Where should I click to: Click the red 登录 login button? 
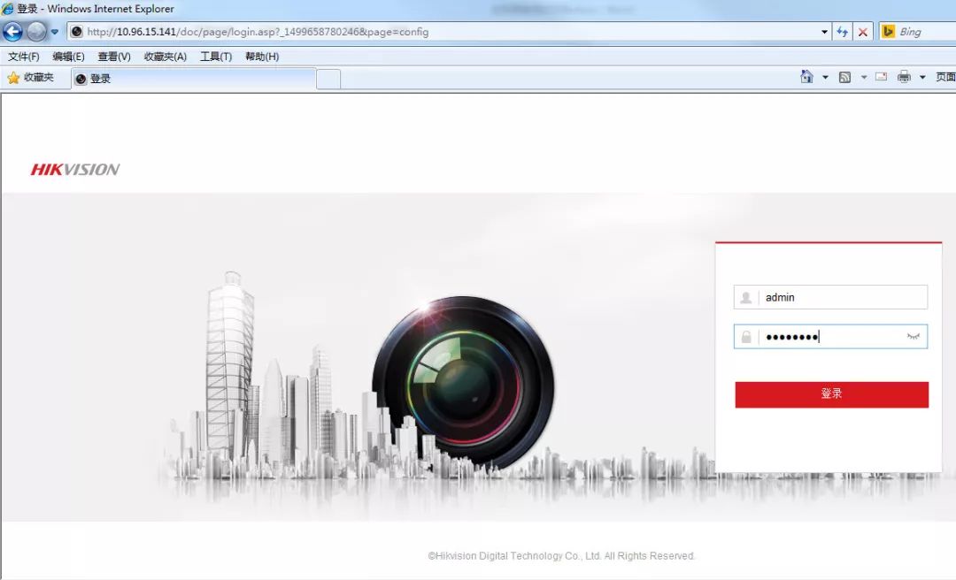pos(831,394)
